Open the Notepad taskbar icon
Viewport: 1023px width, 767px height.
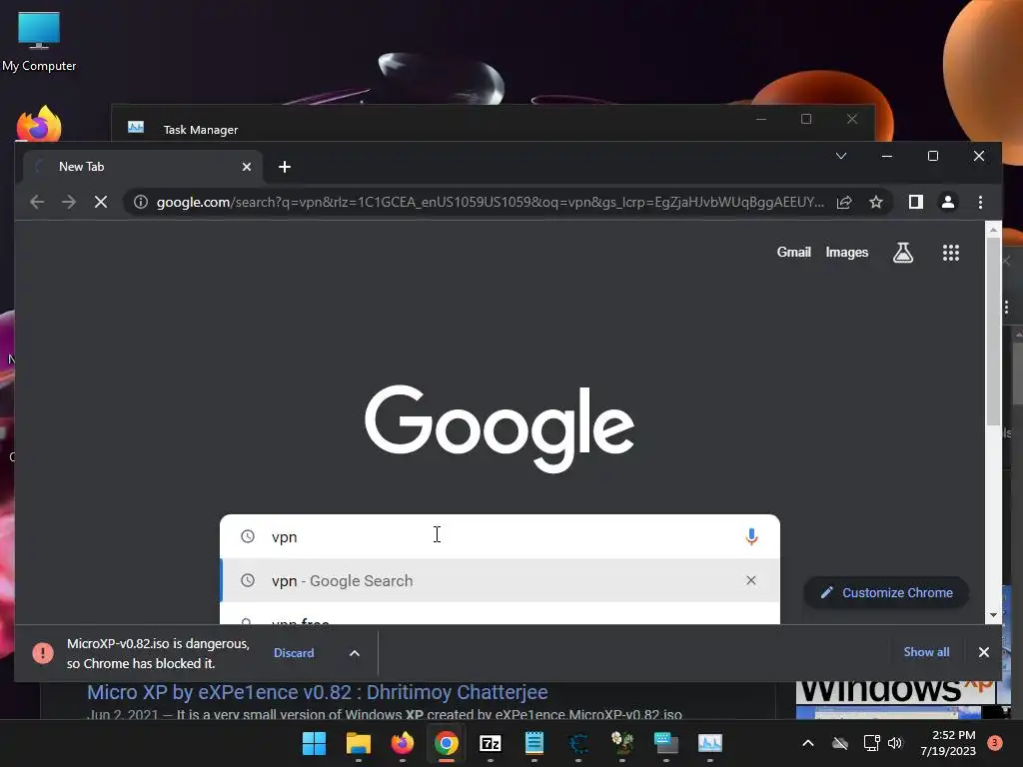[534, 743]
